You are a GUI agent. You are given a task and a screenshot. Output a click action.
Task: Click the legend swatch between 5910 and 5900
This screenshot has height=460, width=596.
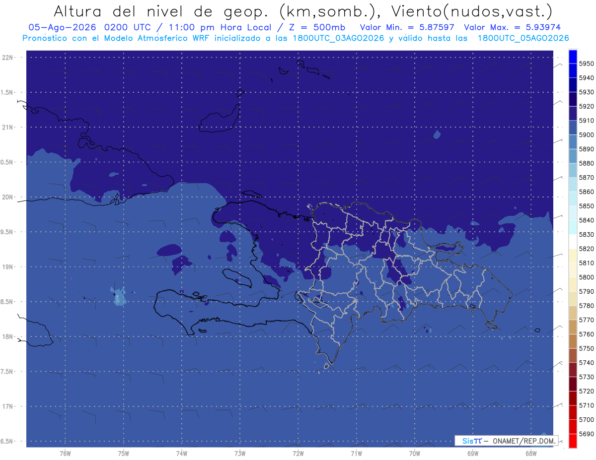pos(573,128)
